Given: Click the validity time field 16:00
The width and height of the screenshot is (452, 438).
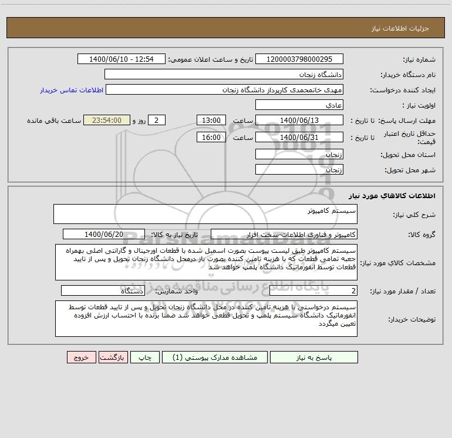Looking at the screenshot, I should 211,137.
